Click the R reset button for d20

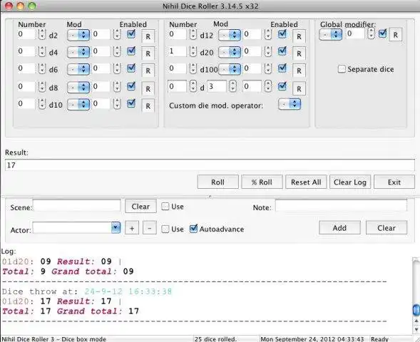pos(299,53)
